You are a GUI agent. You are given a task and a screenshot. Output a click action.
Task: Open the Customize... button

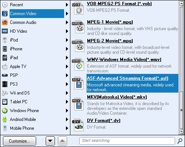[20, 141]
